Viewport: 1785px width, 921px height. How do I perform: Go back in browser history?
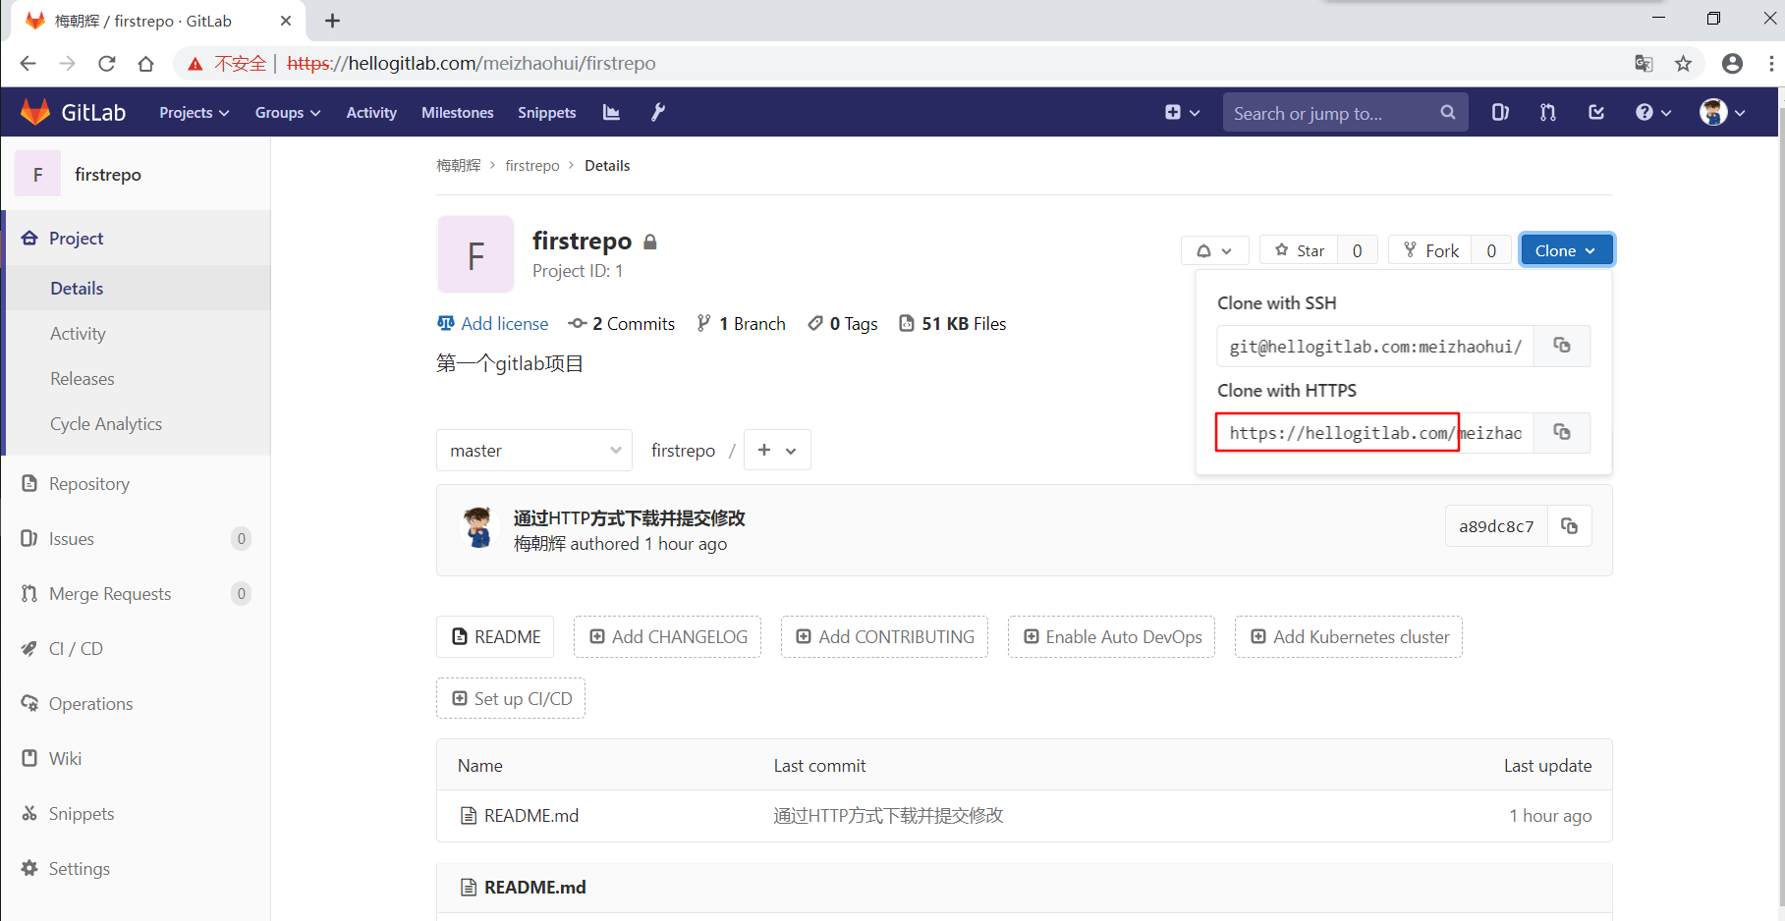pos(28,64)
